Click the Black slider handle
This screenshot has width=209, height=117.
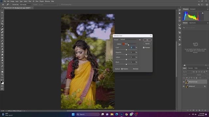(126, 64)
